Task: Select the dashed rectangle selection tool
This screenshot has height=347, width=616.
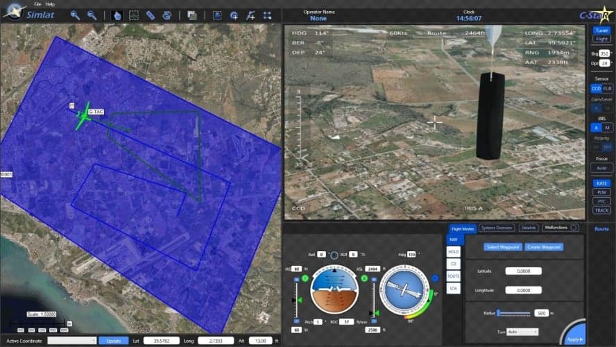Action: click(134, 15)
